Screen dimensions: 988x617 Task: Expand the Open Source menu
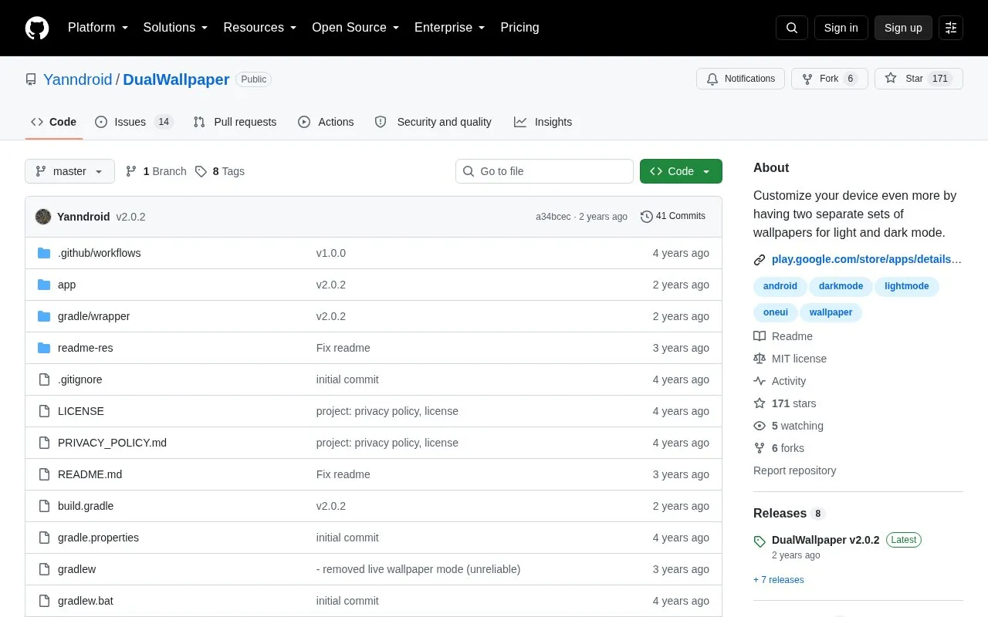pyautogui.click(x=355, y=28)
